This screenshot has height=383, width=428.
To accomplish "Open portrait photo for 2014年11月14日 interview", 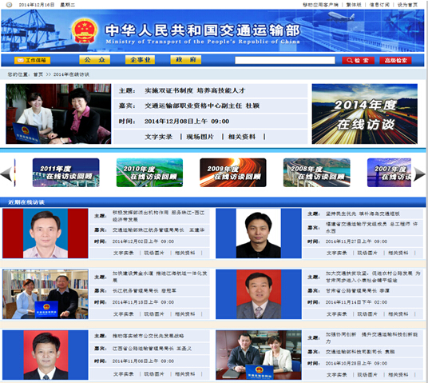I will 259,294.
